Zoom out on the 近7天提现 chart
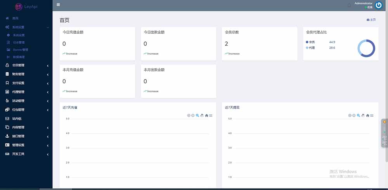The width and height of the screenshot is (388, 190). (354, 116)
